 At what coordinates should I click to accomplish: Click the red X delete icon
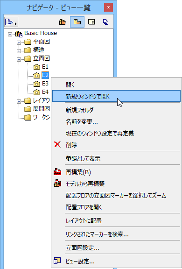pos(57,144)
